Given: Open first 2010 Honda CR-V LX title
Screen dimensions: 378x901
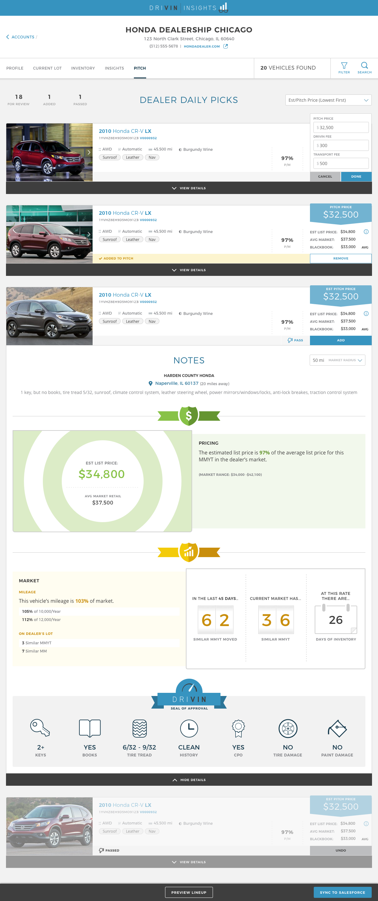Looking at the screenshot, I should tap(125, 131).
